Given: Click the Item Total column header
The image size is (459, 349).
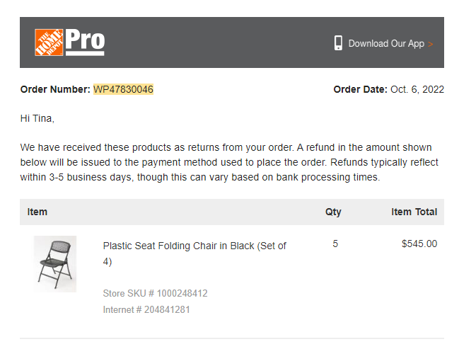Looking at the screenshot, I should (414, 212).
